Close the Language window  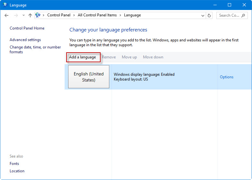244,5
